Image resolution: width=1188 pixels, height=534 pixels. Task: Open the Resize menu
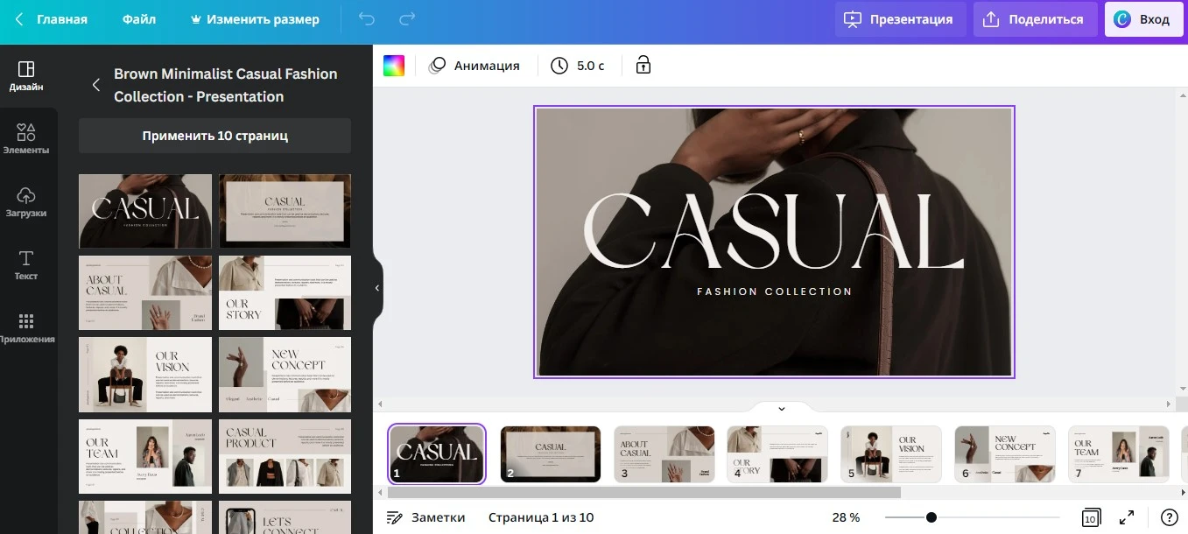(x=255, y=19)
